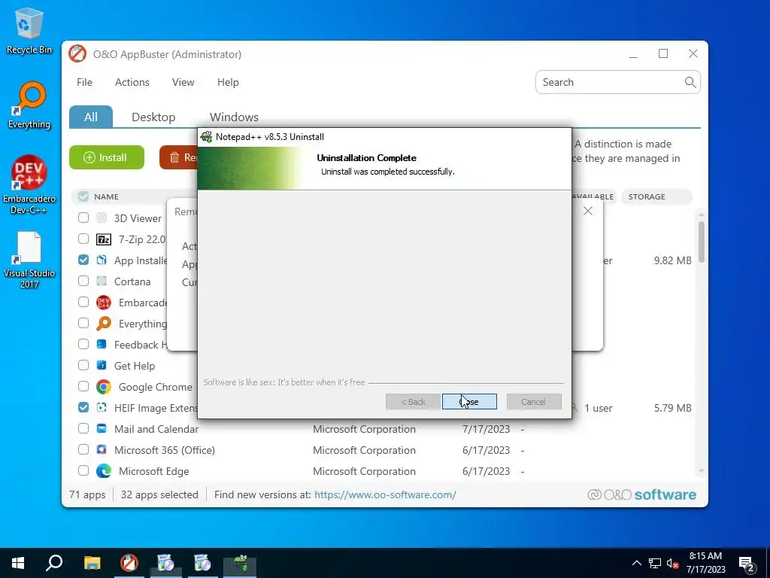This screenshot has height=578, width=770.
Task: Click the muted volume tray icon
Action: point(672,563)
